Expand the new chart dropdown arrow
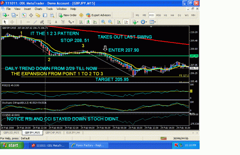 (x=8, y=15)
